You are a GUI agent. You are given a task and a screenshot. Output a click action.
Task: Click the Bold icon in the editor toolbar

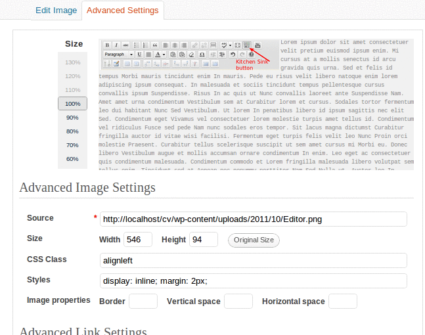(107, 45)
